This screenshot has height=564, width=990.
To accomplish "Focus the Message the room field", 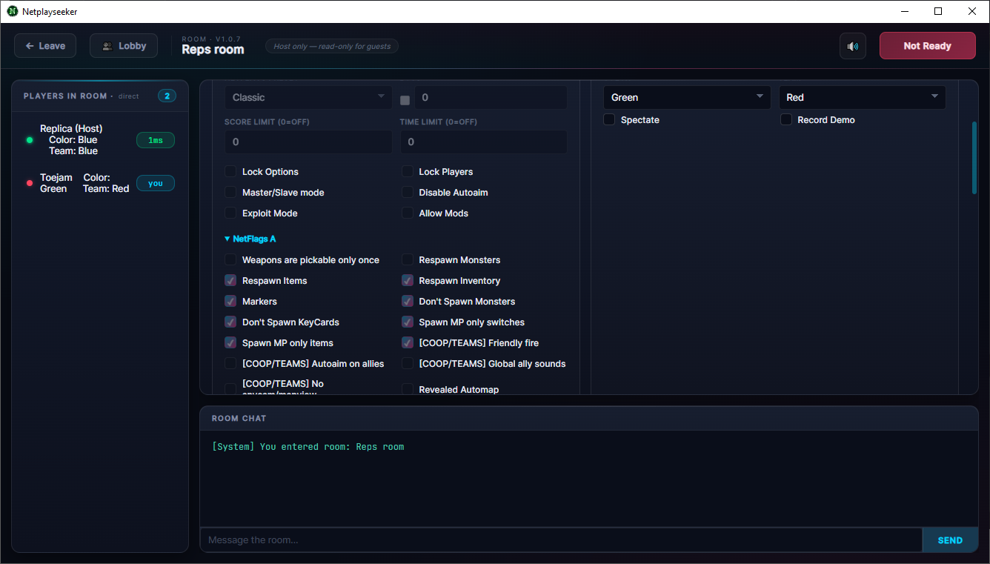I will tap(561, 540).
